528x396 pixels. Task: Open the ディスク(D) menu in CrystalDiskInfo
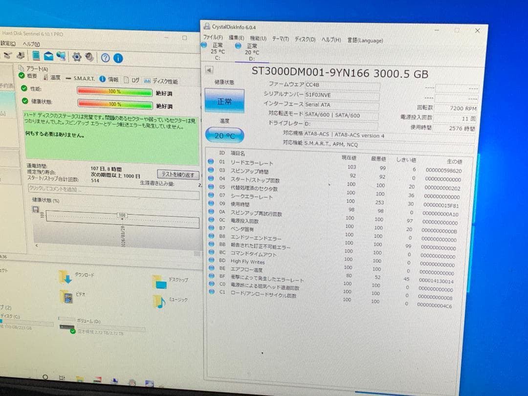point(305,40)
